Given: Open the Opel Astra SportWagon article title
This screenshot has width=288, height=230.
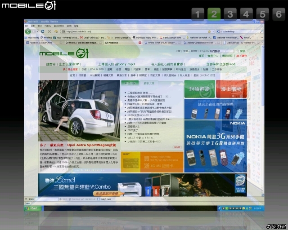Looking at the screenshot, I should (x=78, y=145).
